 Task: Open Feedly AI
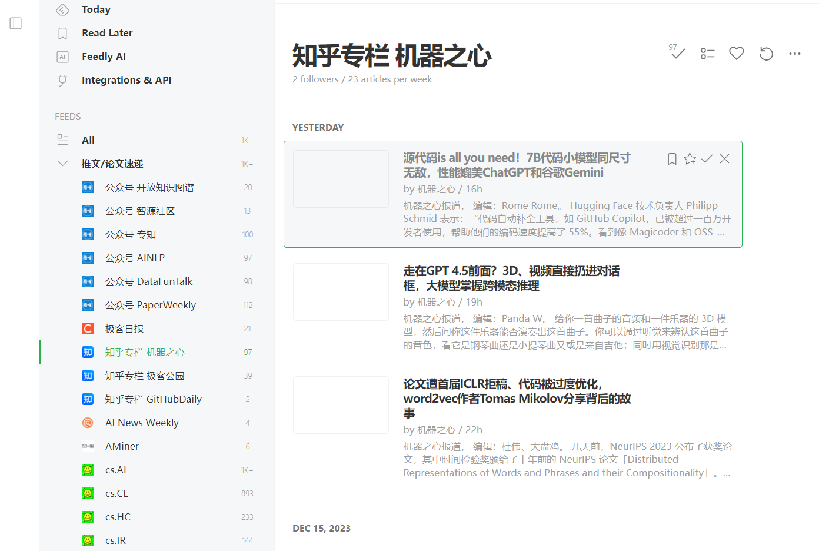104,57
